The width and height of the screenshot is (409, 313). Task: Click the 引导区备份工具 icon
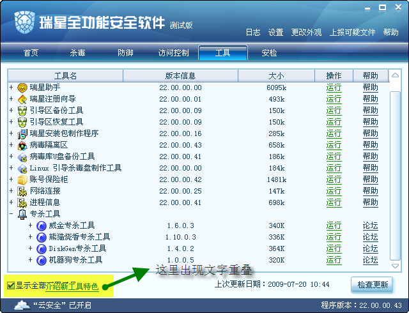[x=22, y=111]
